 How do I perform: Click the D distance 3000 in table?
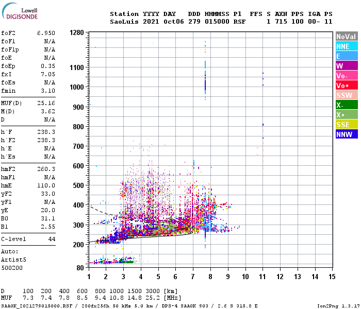tap(153, 291)
